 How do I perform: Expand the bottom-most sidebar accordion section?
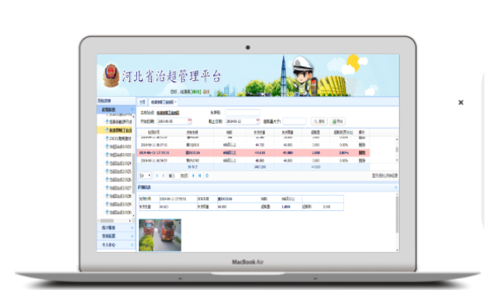[133, 244]
